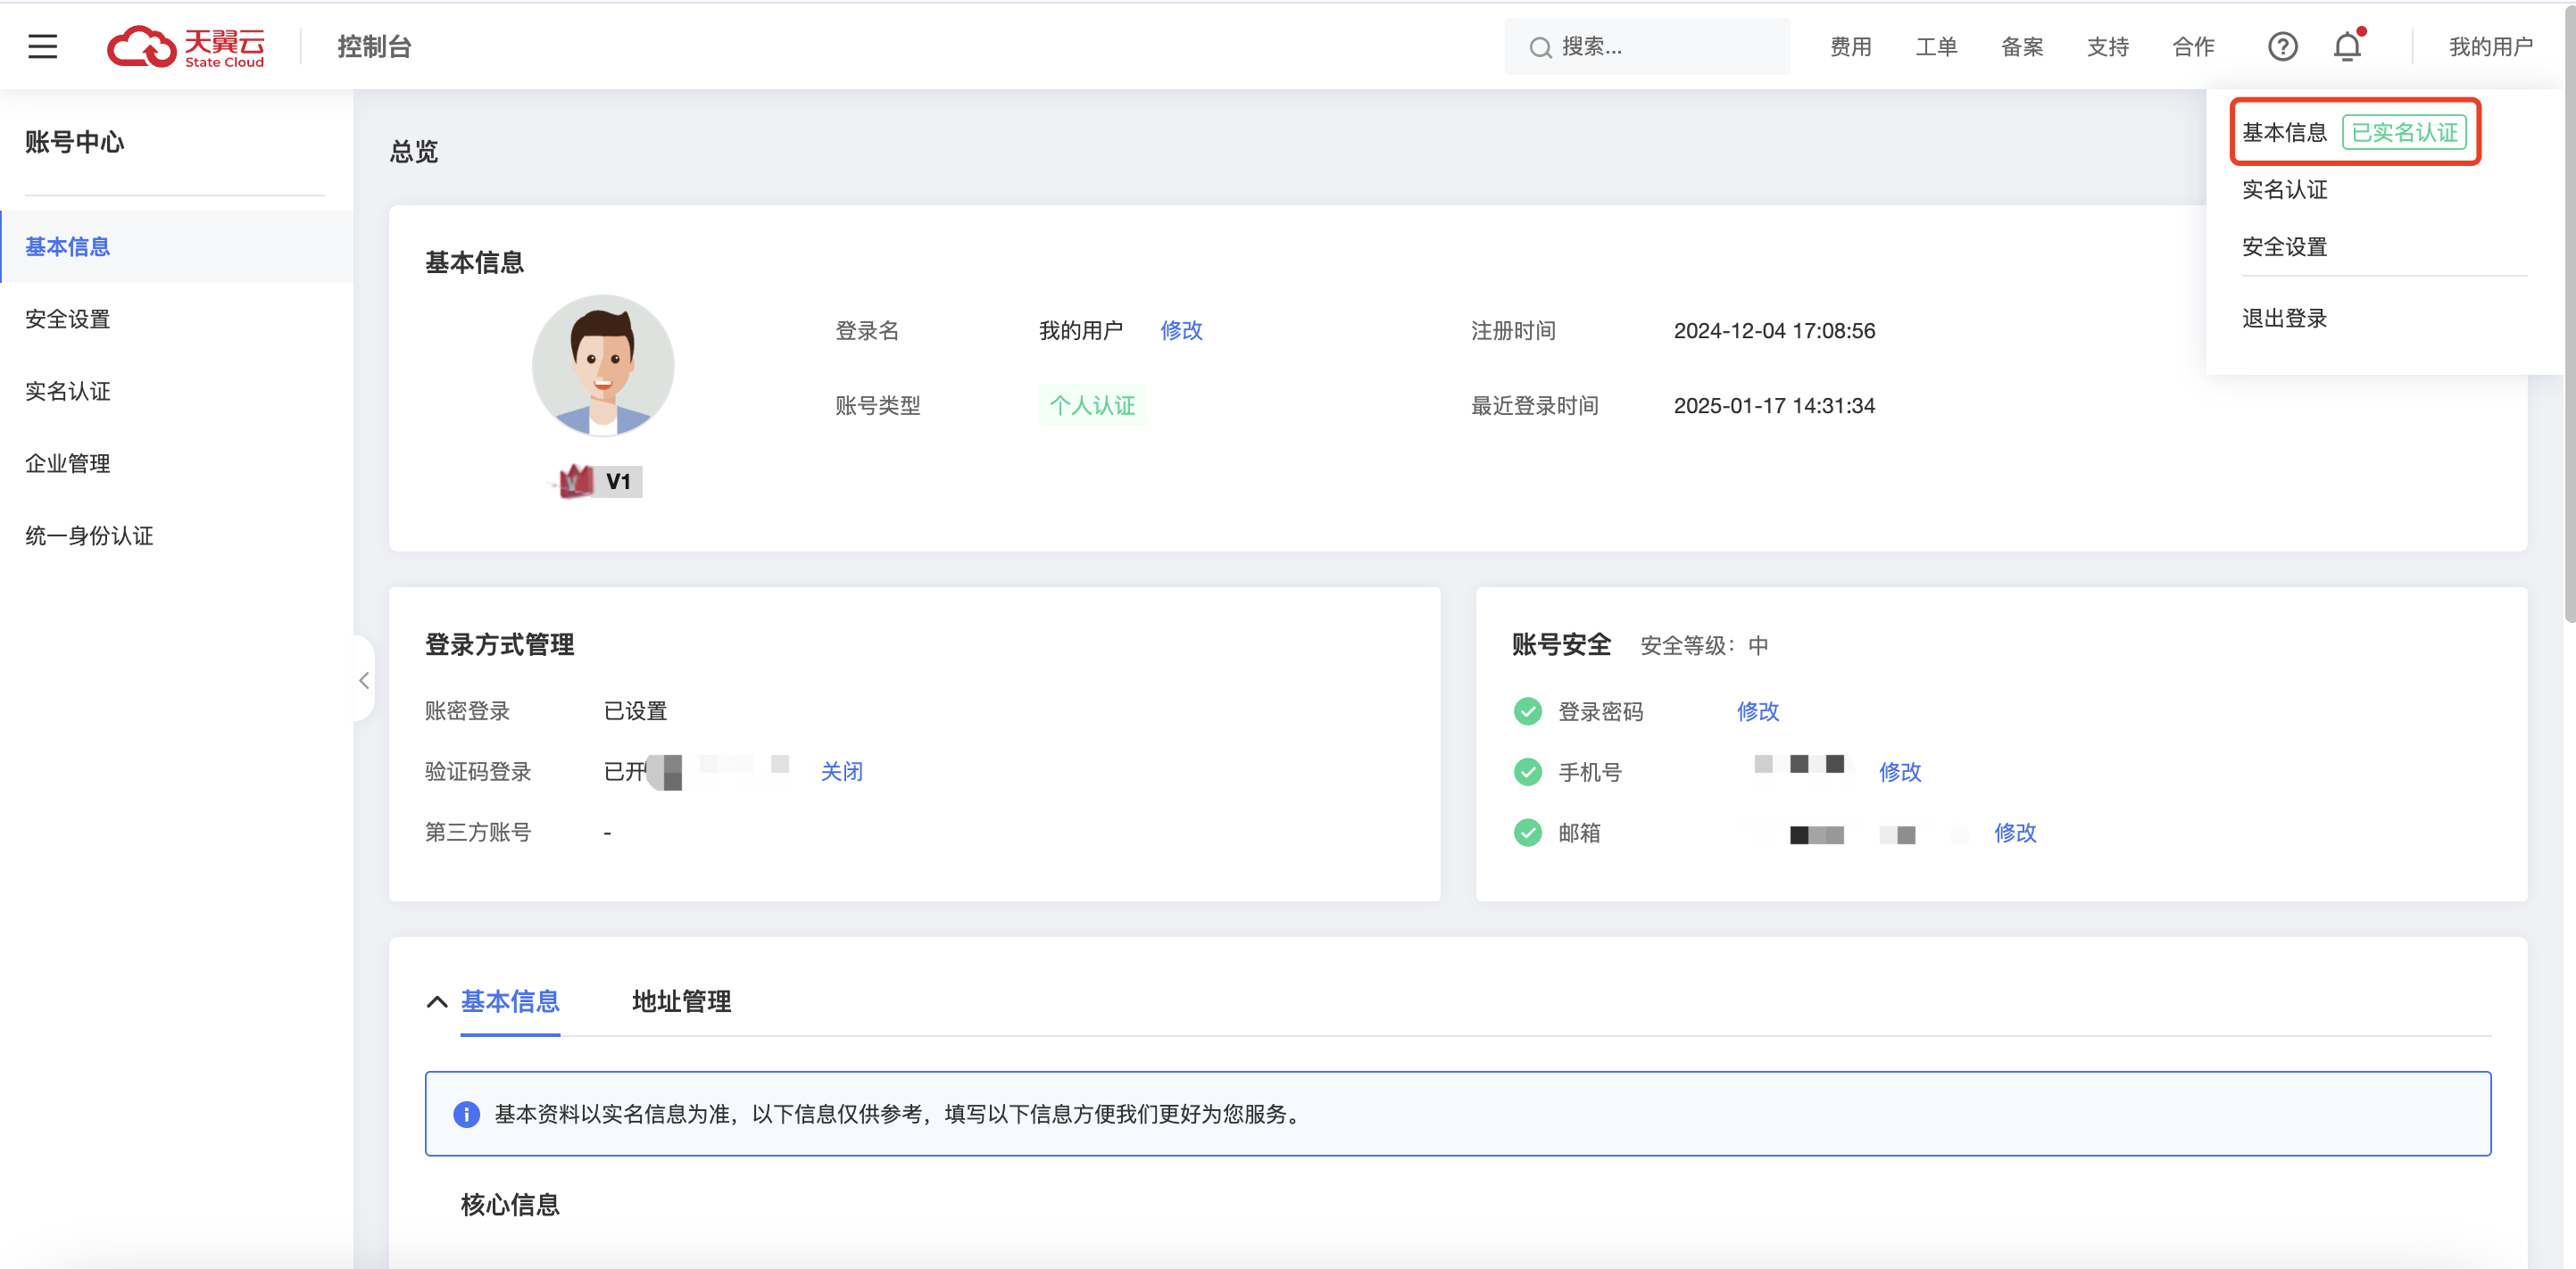Image resolution: width=2576 pixels, height=1269 pixels.
Task: Open 企业管理 in the left sidebar
Action: coord(177,463)
